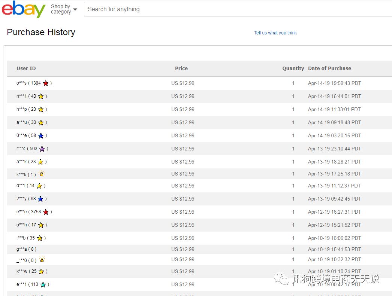Click the feedback score 1384 for o***s
This screenshot has height=296, width=392.
(36, 83)
